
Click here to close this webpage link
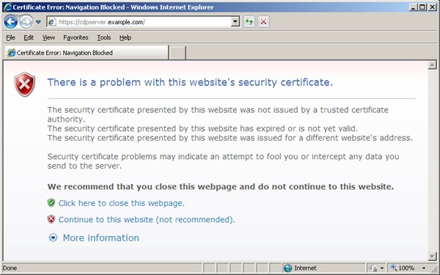click(121, 203)
